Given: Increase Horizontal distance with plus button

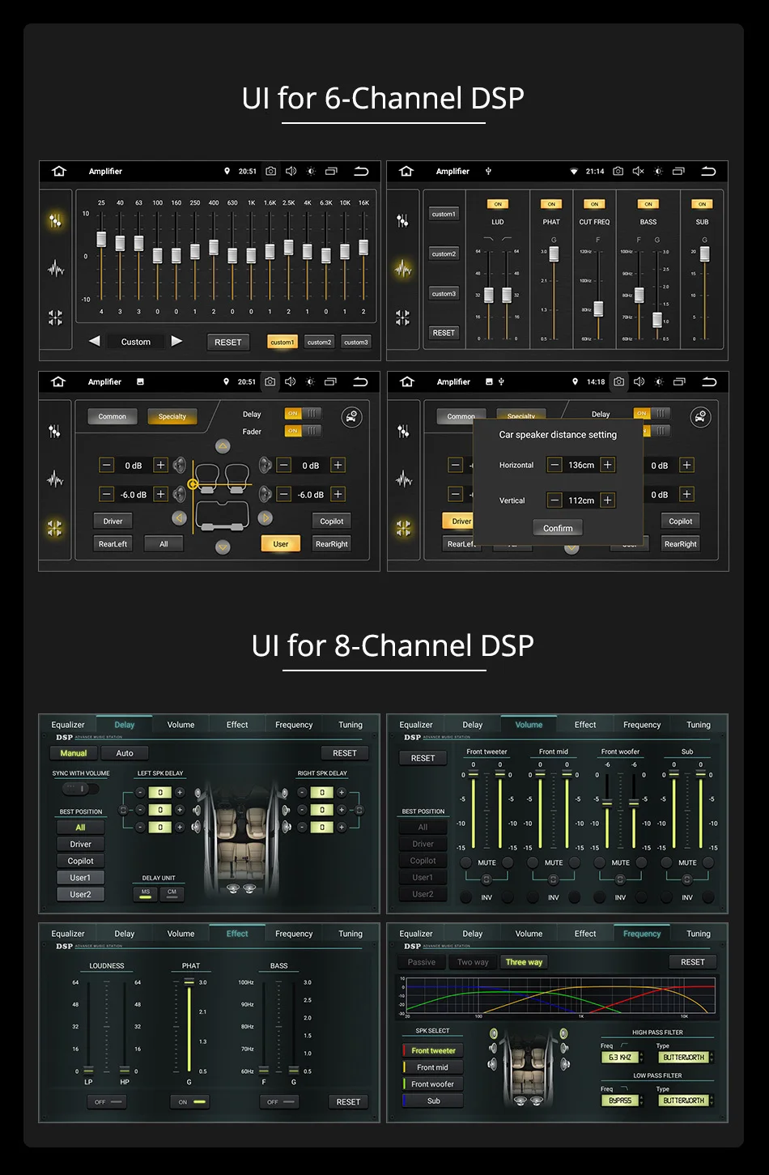Looking at the screenshot, I should (x=608, y=465).
